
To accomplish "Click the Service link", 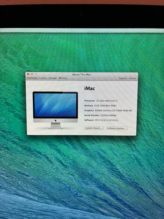I will tap(132, 78).
